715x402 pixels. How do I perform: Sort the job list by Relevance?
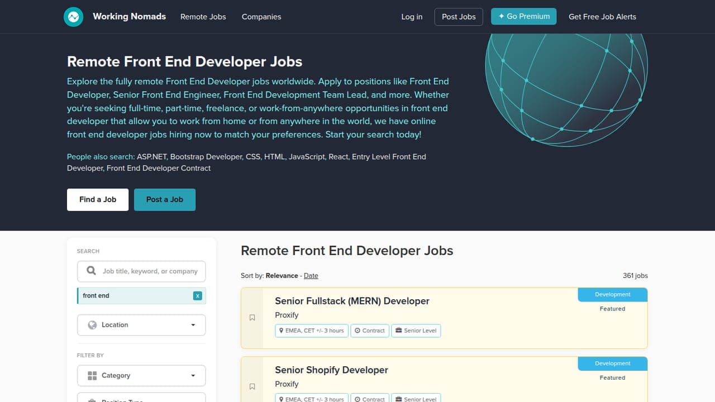pos(282,276)
